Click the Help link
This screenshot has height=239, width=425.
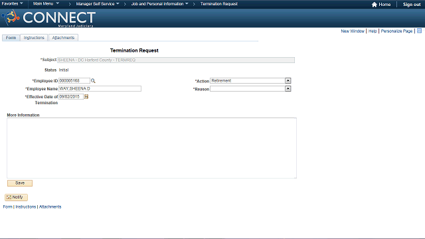373,31
